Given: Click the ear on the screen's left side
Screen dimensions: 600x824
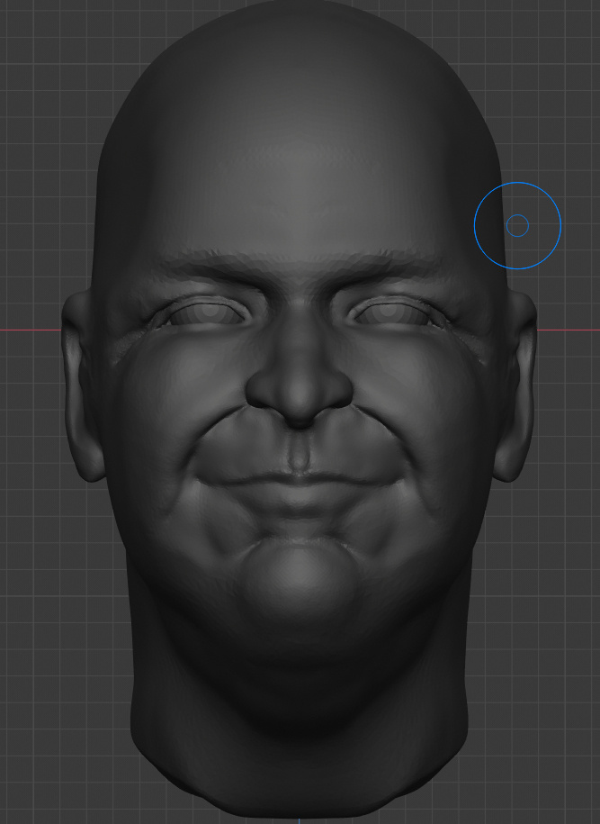Looking at the screenshot, I should 83,386.
